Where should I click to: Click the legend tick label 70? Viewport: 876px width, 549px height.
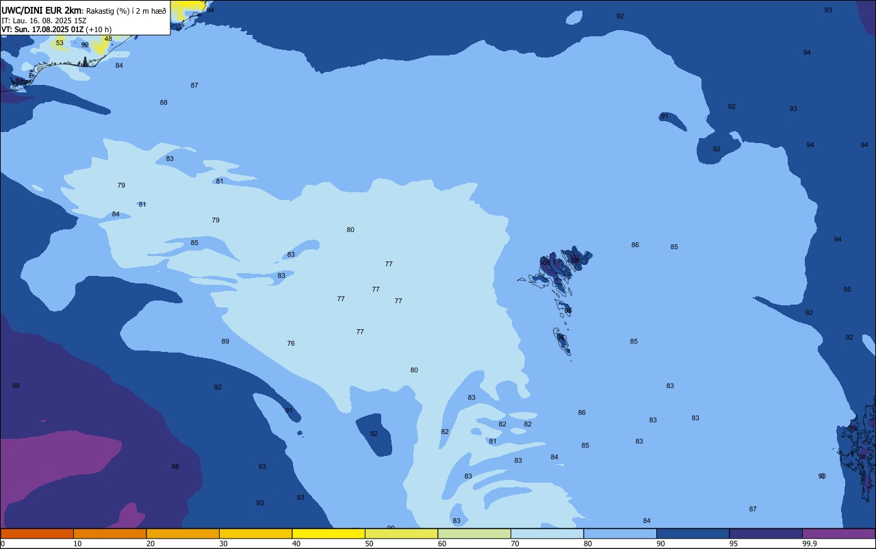[515, 544]
